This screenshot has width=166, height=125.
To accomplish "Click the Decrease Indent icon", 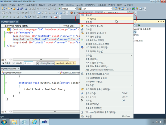I will (23, 13).
